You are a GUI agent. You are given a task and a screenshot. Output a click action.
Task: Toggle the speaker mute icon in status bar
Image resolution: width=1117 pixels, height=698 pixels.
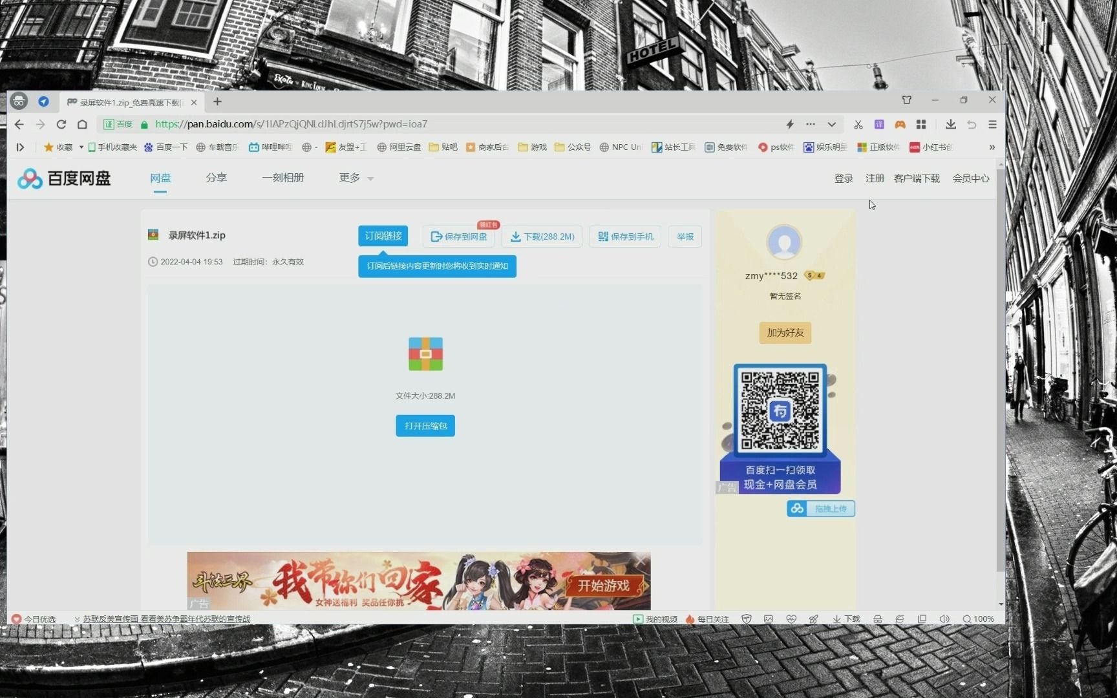(944, 619)
